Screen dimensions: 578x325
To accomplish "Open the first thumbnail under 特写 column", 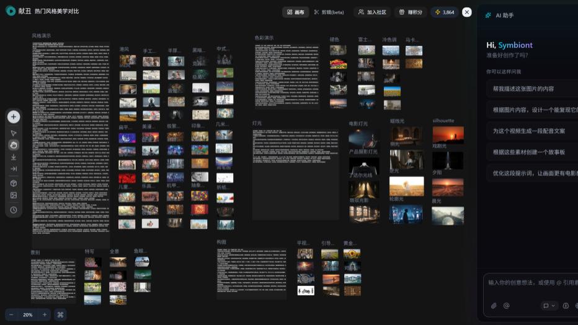I will pyautogui.click(x=93, y=262).
